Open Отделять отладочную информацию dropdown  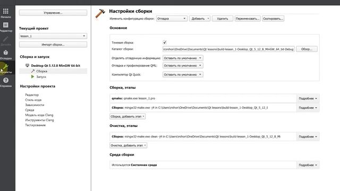(183, 58)
